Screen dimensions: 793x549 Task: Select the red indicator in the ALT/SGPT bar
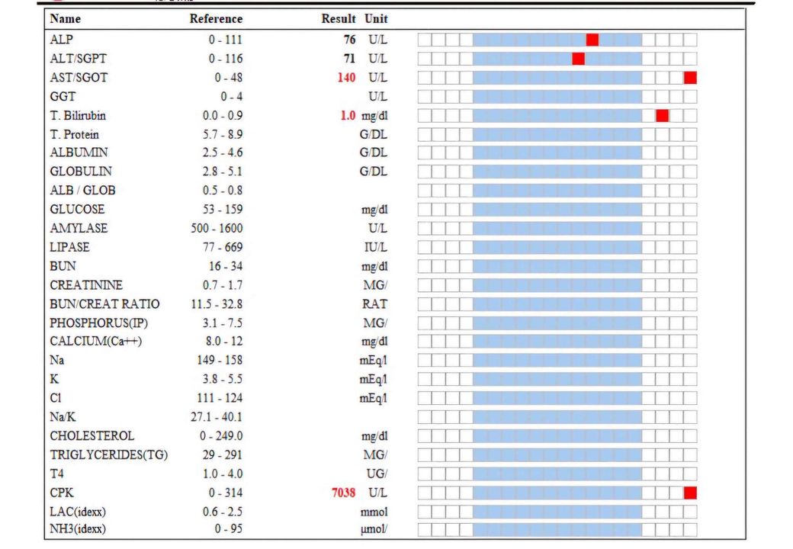click(x=578, y=59)
